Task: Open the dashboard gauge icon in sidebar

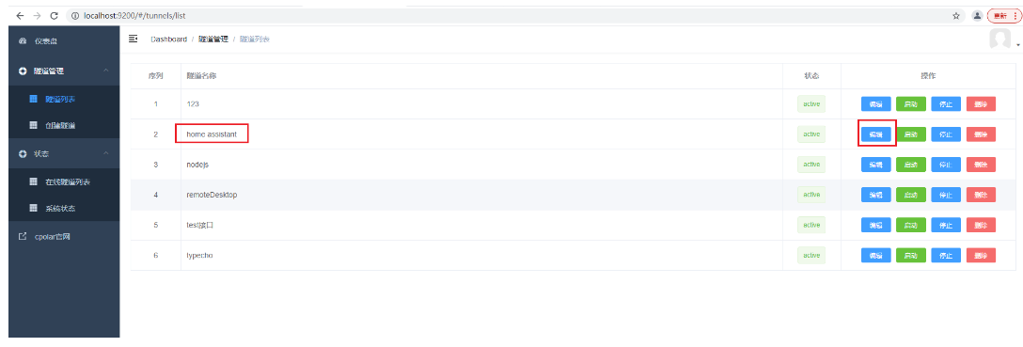Action: click(x=23, y=41)
